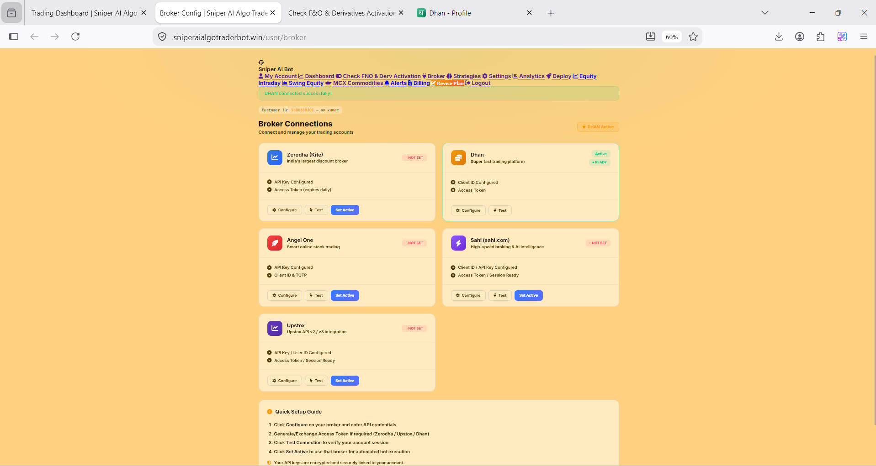Open the Swing Equity nav link
Viewport: 876px width, 466px height.
click(x=303, y=83)
